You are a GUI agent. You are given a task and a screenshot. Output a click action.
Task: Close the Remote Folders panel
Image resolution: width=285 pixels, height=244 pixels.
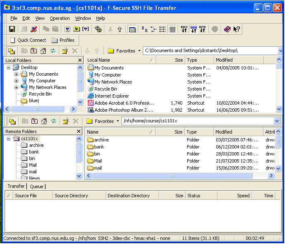click(x=79, y=132)
